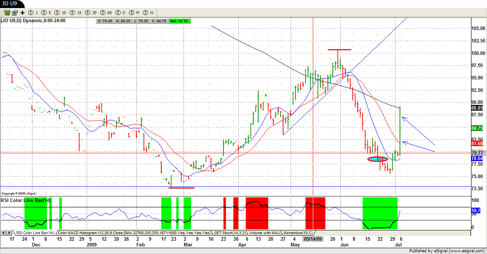Screen dimensions: 487x254
Task: Select the crosshair plus cursor tool
Action: [x=22, y=12]
